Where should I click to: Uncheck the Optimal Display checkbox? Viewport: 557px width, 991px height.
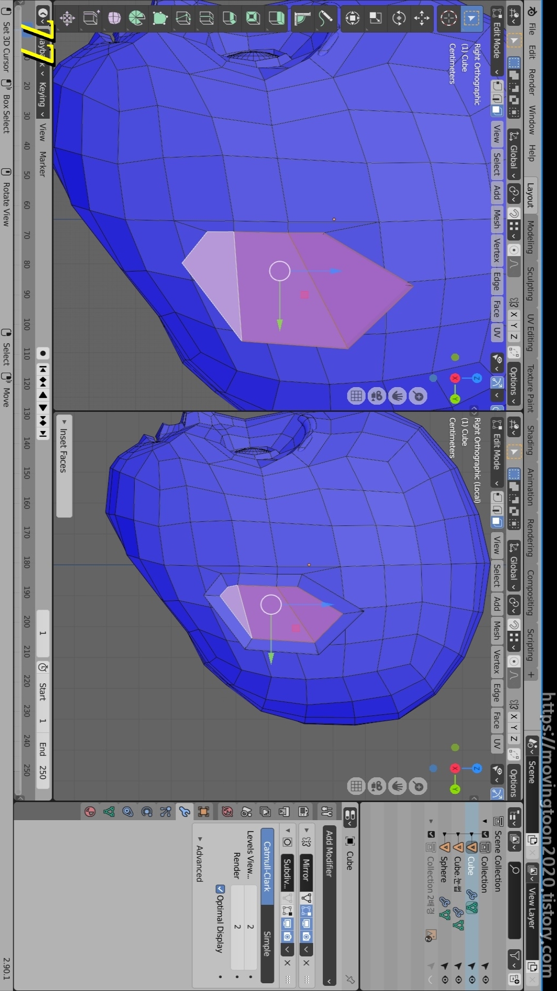(x=220, y=889)
